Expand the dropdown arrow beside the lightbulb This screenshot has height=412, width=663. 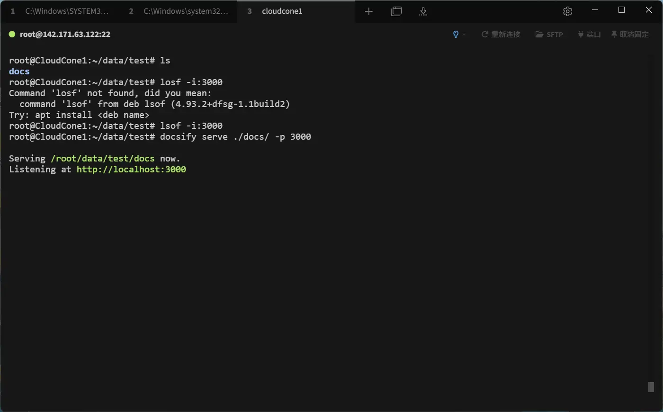pos(464,35)
